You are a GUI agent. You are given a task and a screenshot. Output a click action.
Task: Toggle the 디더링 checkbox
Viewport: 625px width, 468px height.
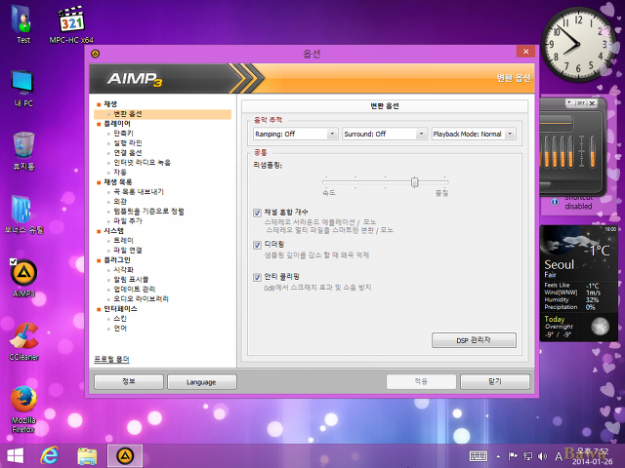[x=257, y=245]
